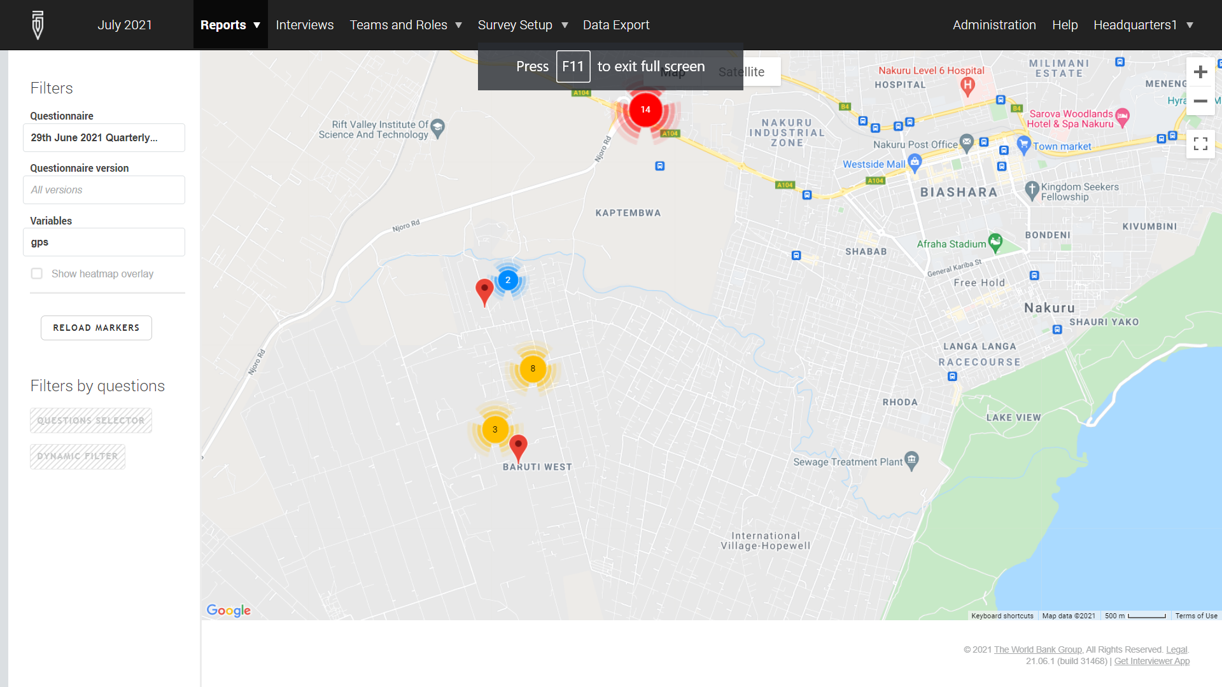Switch the map to Map view
Viewport: 1222px width, 687px height.
673,71
